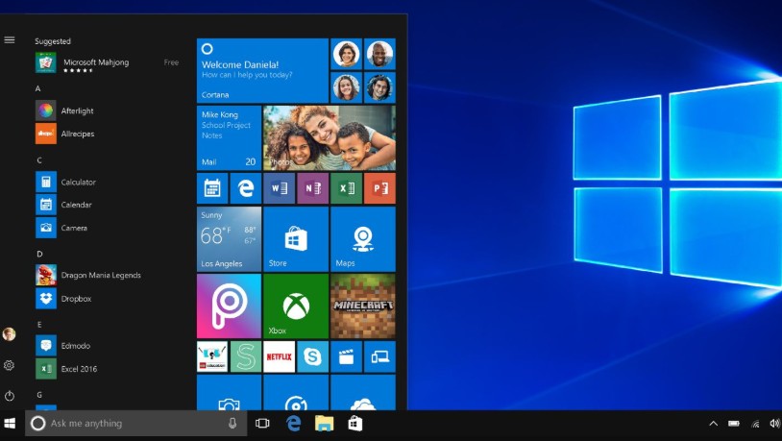Open the Excel tile
The image size is (782, 441).
(x=346, y=188)
